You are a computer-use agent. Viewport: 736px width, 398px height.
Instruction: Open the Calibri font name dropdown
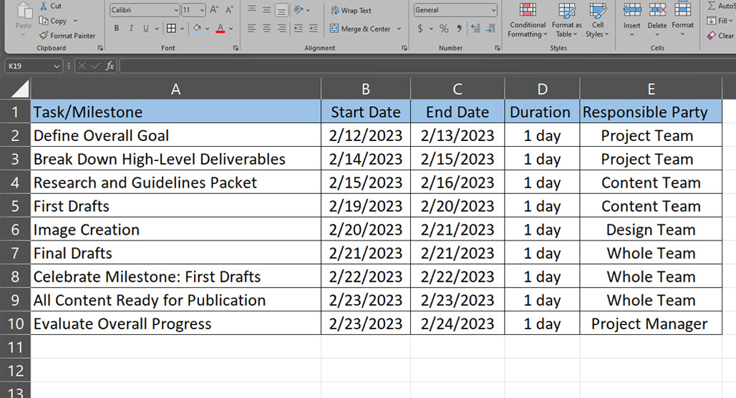pyautogui.click(x=176, y=10)
